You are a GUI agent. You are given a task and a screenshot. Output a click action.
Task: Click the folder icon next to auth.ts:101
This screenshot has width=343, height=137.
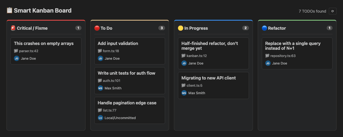click(x=100, y=81)
